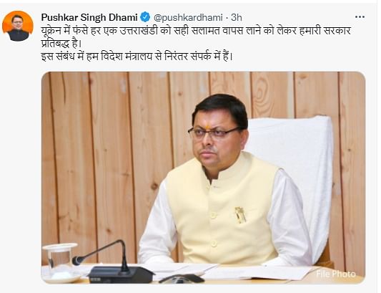Viewport: 381px width, 293px height.
Task: Click the tweet's last line starting with इस संबंध
Action: [x=137, y=57]
